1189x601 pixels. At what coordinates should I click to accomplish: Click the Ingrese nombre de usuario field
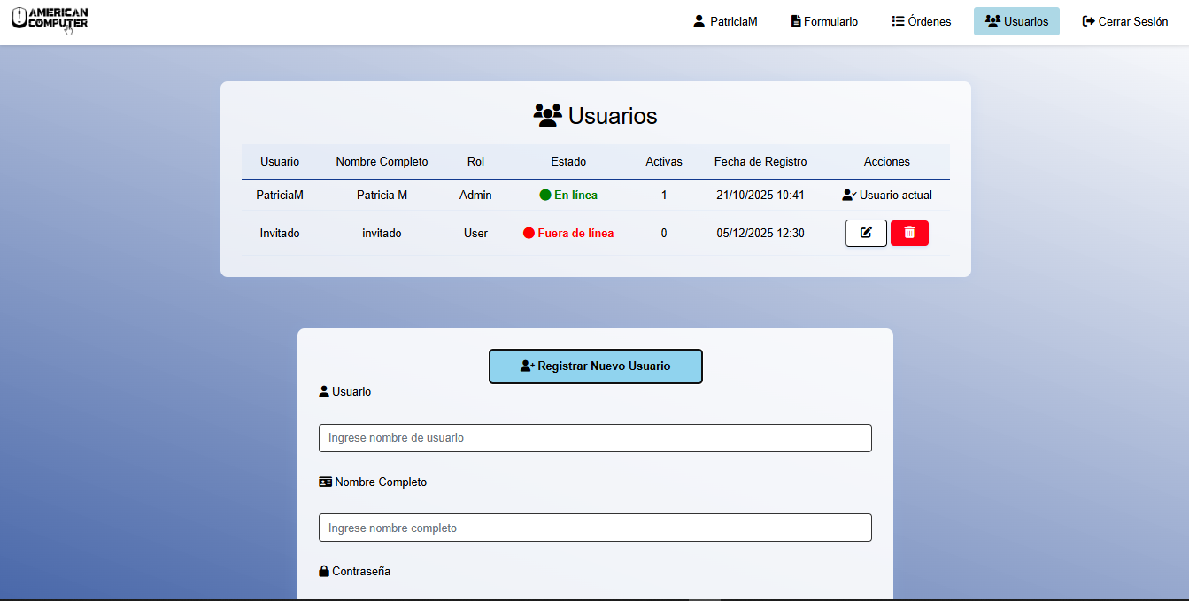pyautogui.click(x=595, y=438)
